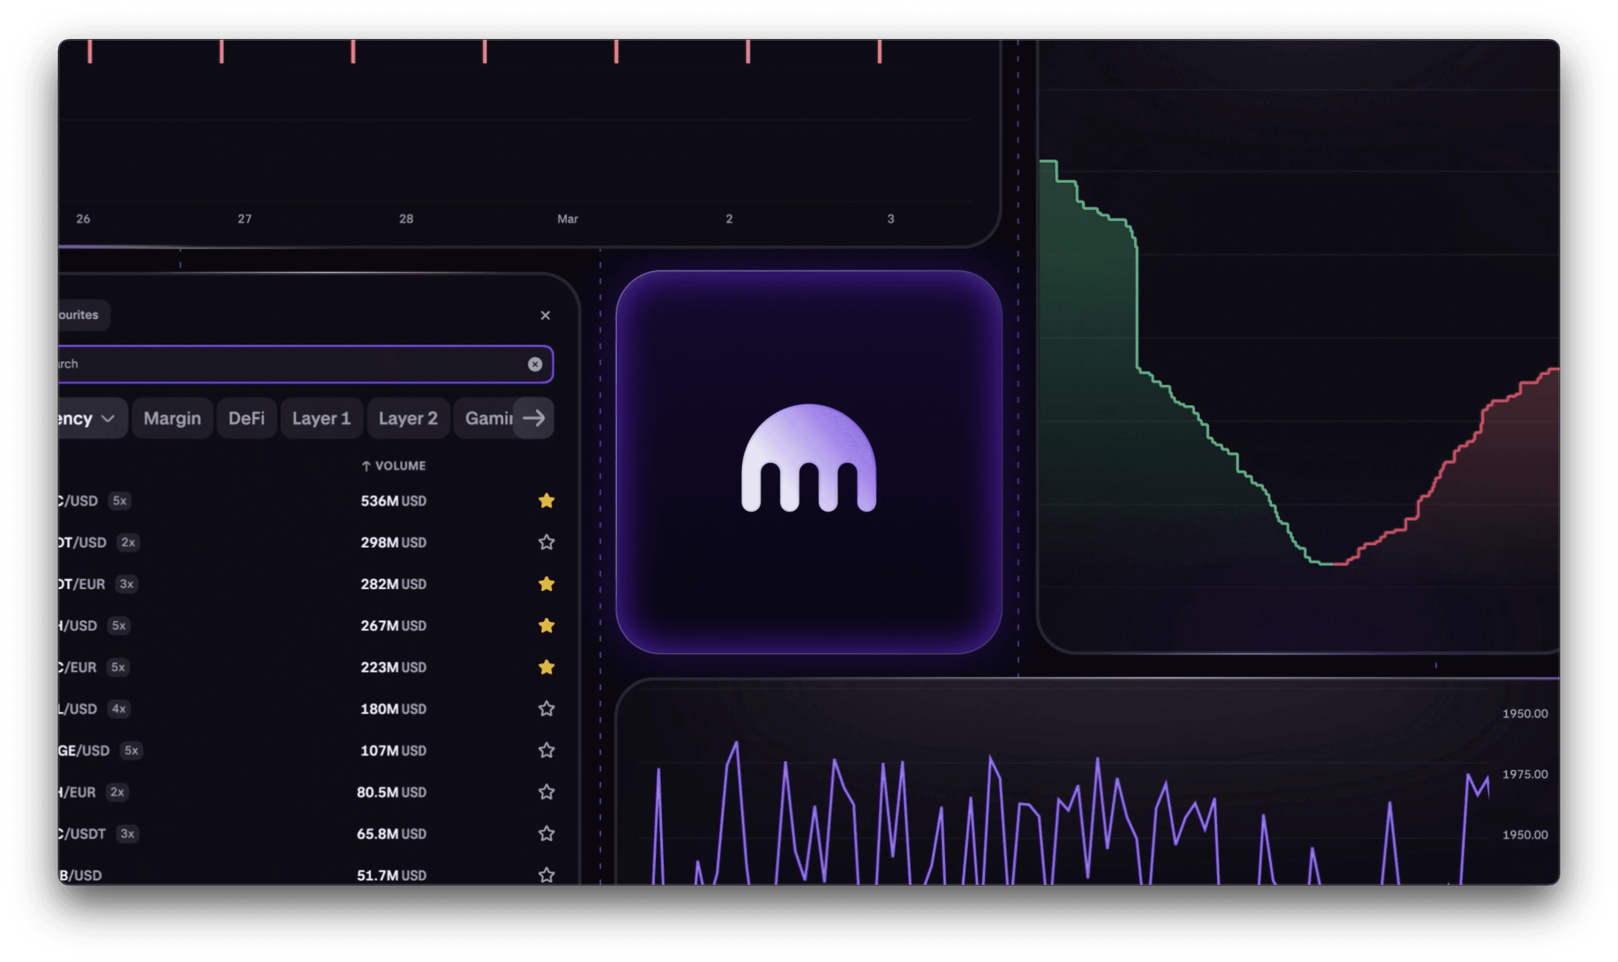Image resolution: width=1618 pixels, height=962 pixels.
Task: Close the market search panel
Action: tap(545, 315)
